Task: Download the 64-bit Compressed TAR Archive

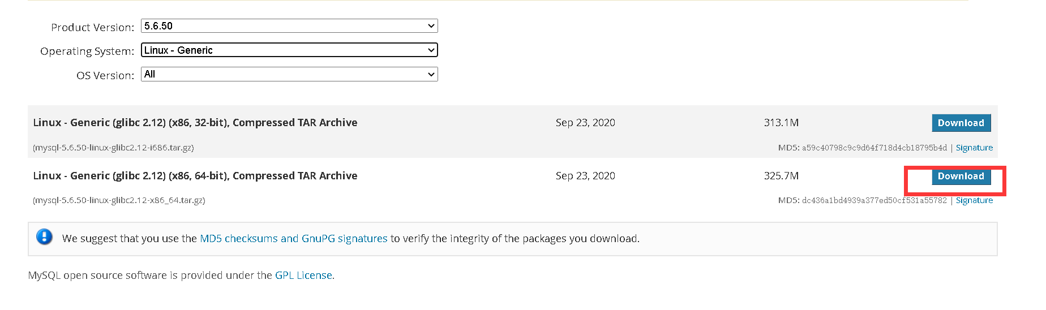Action: 961,176
